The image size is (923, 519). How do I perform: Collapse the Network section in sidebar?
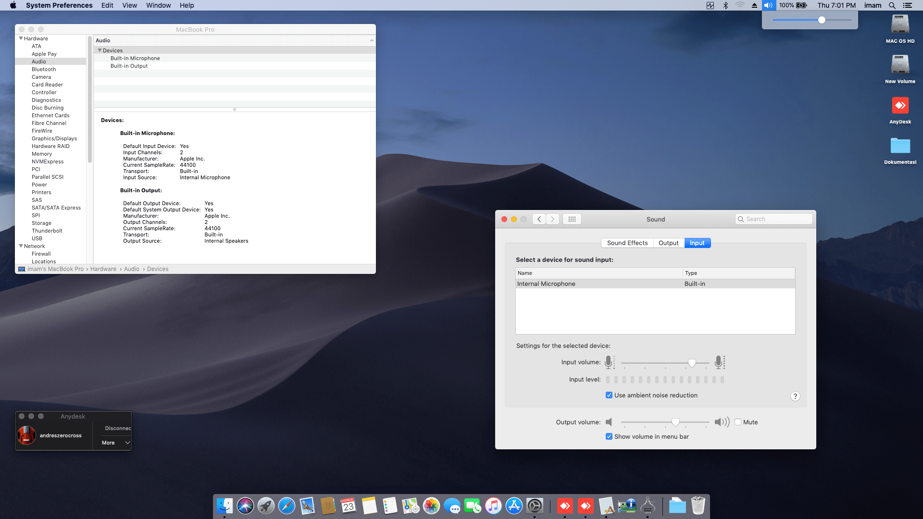(21, 246)
